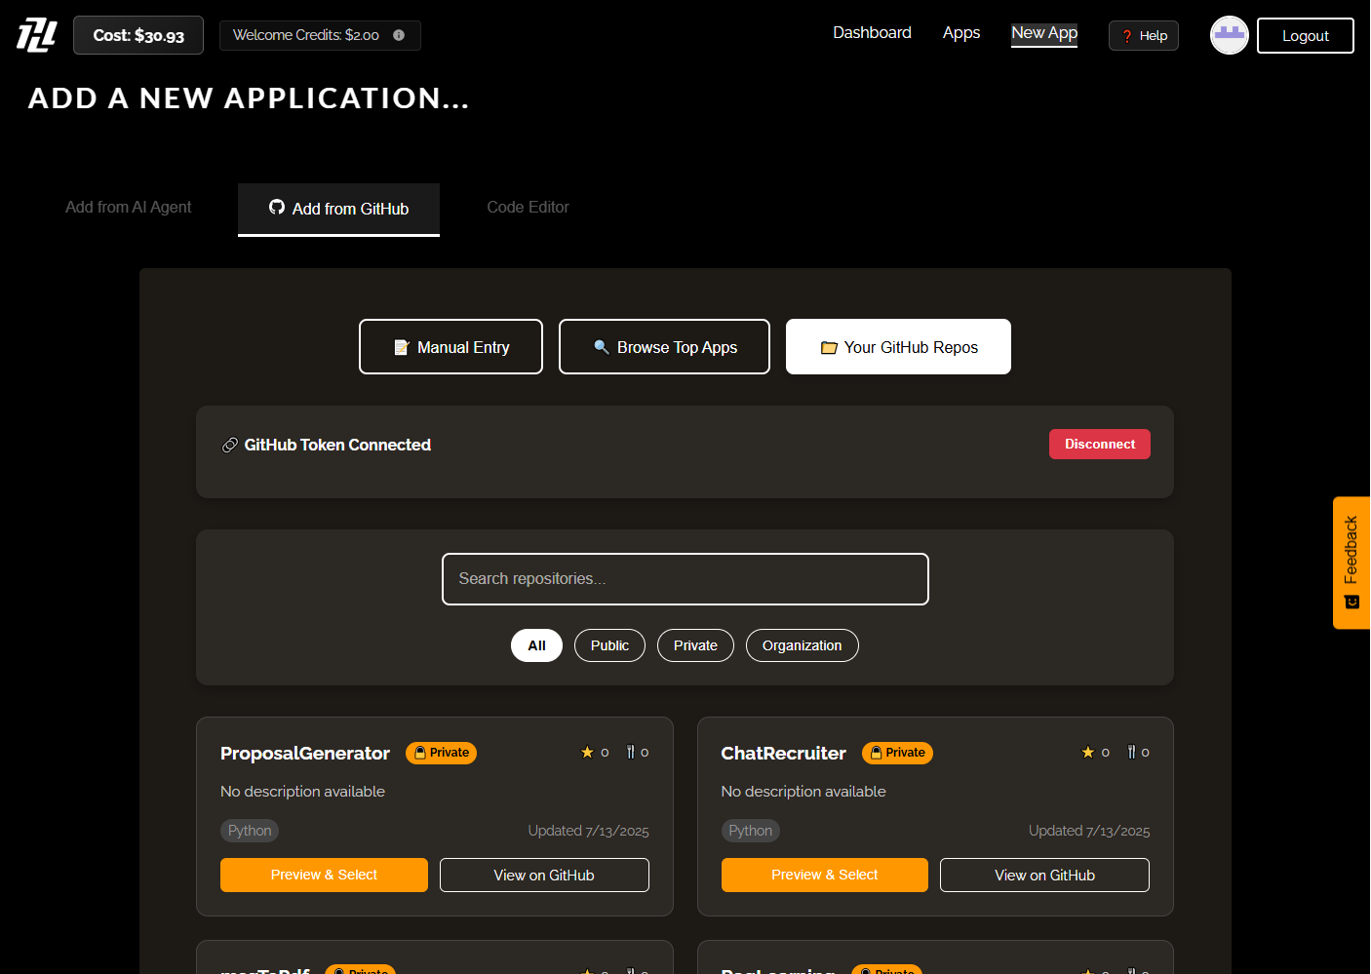Click the link icon beside GitHub Token Connected

point(230,445)
